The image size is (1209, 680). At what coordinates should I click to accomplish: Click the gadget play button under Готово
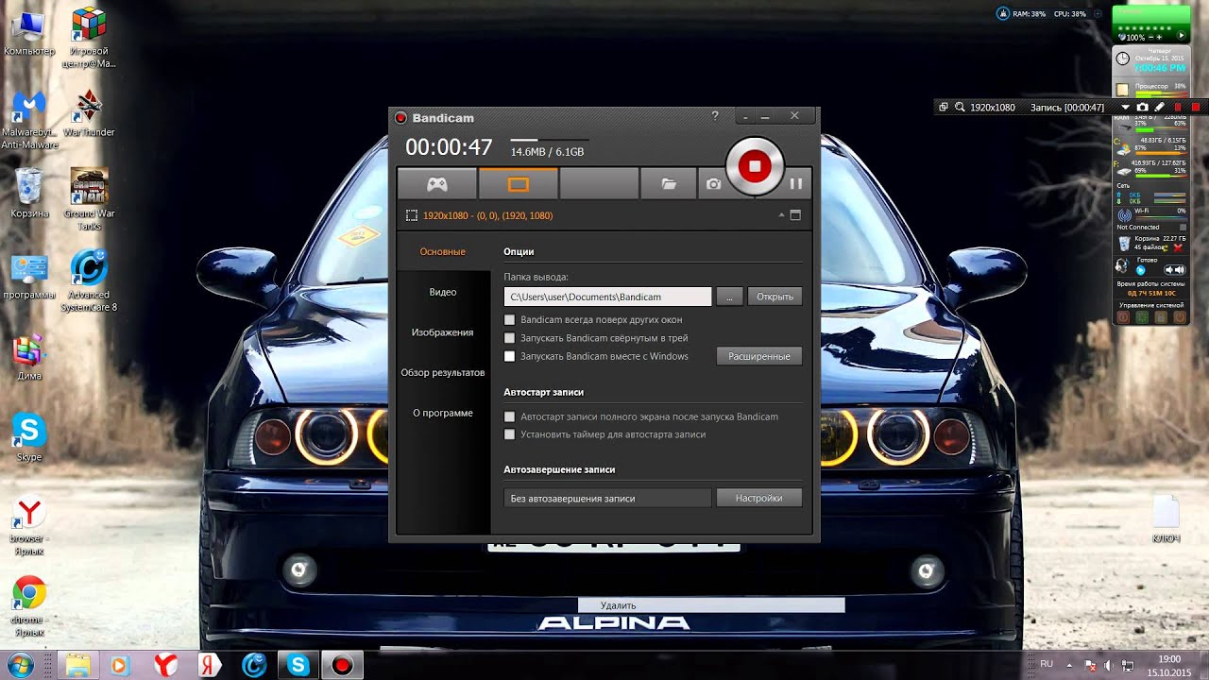(x=1140, y=270)
